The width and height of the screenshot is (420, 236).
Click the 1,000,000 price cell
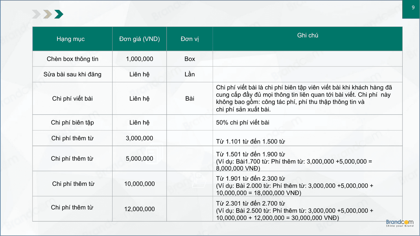(x=139, y=59)
